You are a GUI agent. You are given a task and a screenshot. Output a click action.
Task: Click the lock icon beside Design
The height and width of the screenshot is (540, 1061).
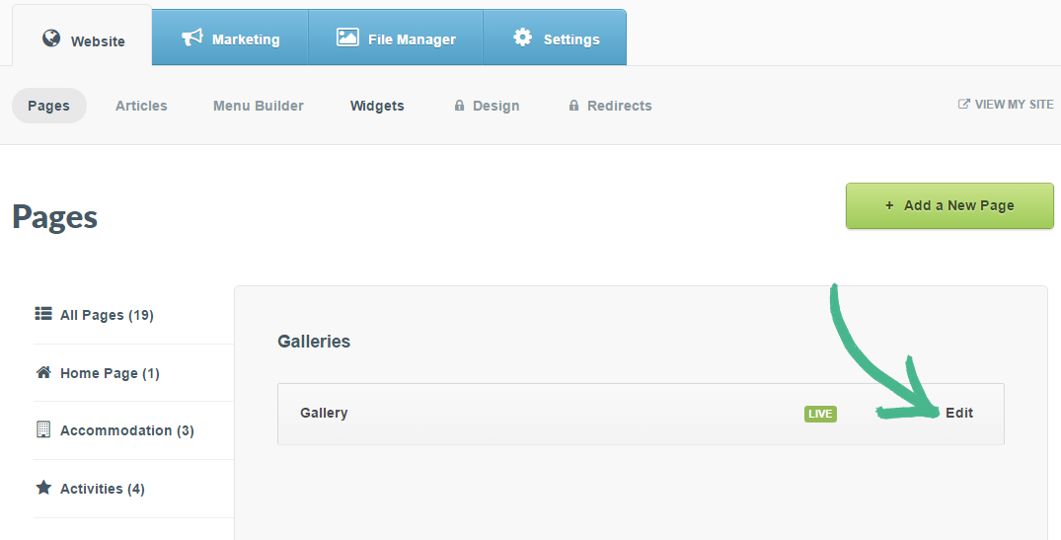459,106
